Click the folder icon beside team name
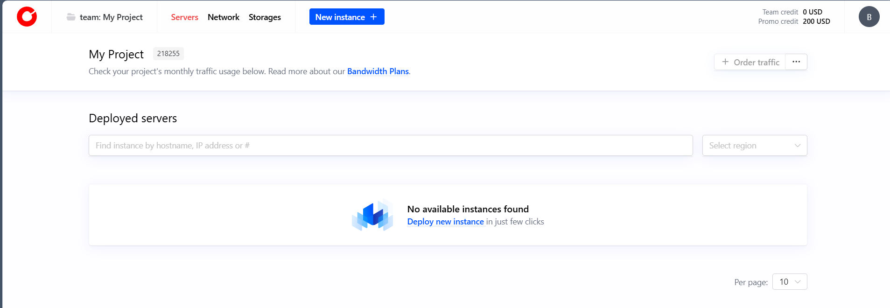The height and width of the screenshot is (308, 890). [x=71, y=17]
